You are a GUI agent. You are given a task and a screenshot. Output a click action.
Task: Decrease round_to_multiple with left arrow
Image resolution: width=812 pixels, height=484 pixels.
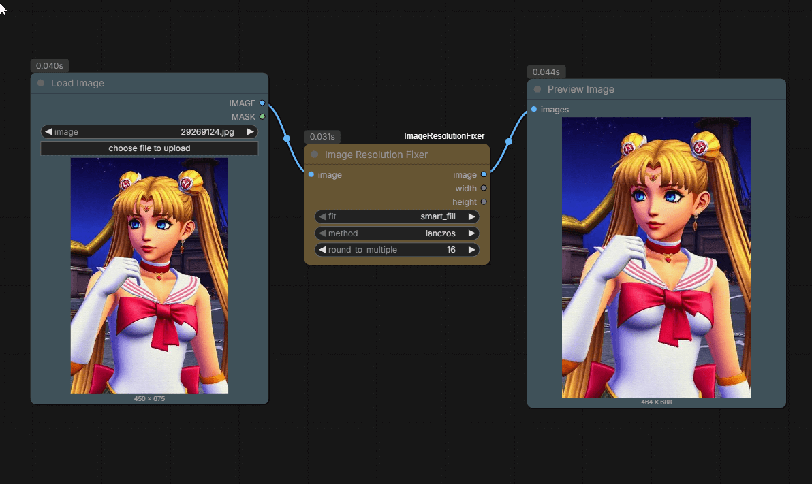tap(322, 250)
